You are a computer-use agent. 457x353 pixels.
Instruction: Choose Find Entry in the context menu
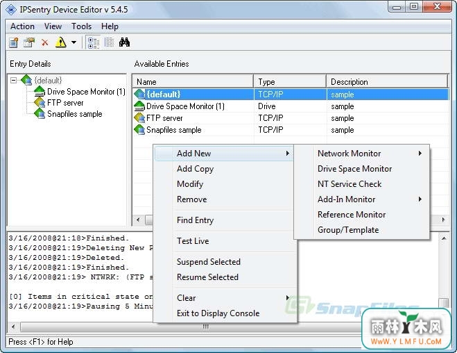(x=224, y=220)
